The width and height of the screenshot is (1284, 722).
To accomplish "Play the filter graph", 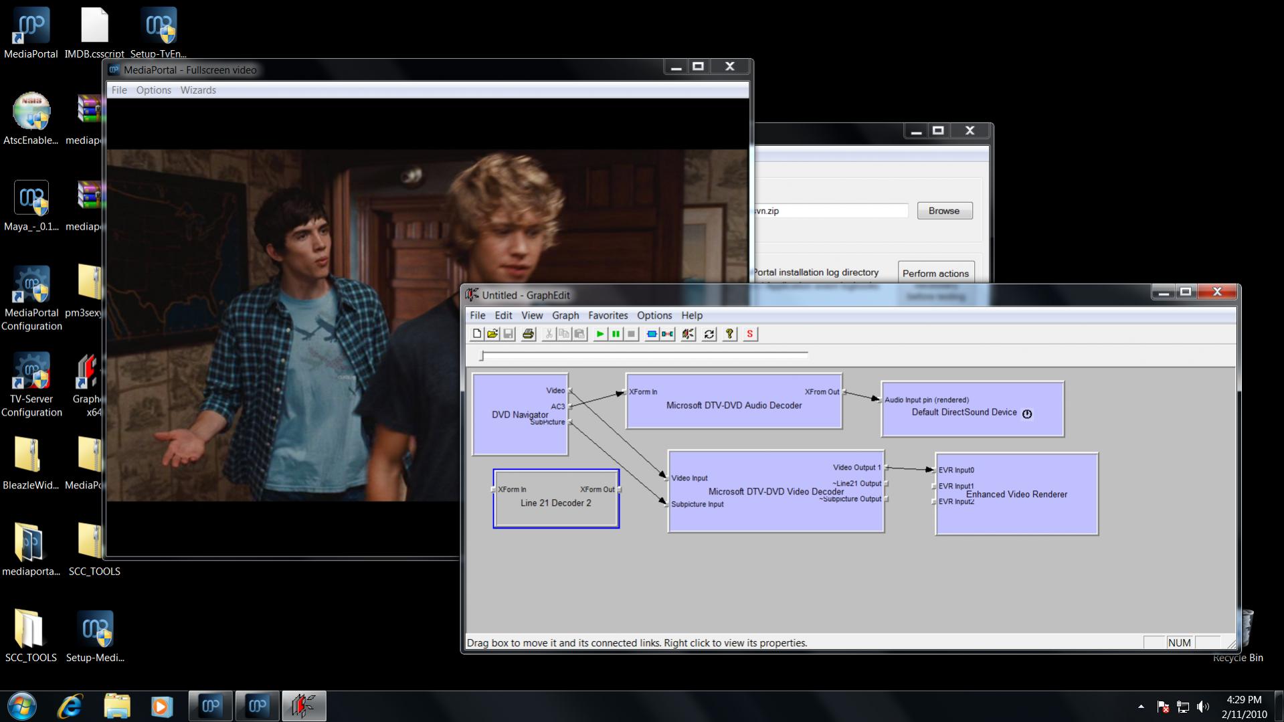I will coord(600,334).
